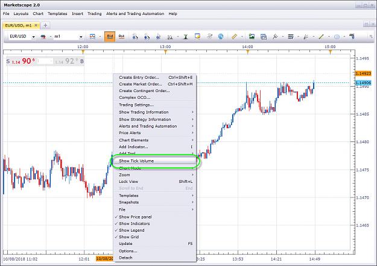Select the yellow ruler measure tool

click(x=234, y=37)
